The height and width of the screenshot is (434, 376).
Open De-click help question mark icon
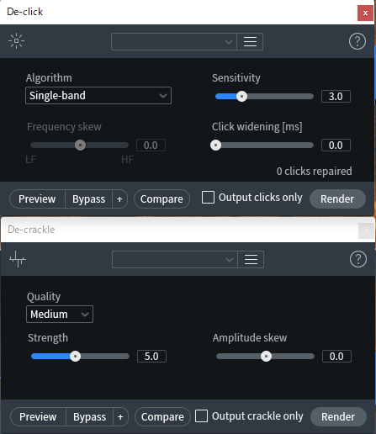[357, 41]
